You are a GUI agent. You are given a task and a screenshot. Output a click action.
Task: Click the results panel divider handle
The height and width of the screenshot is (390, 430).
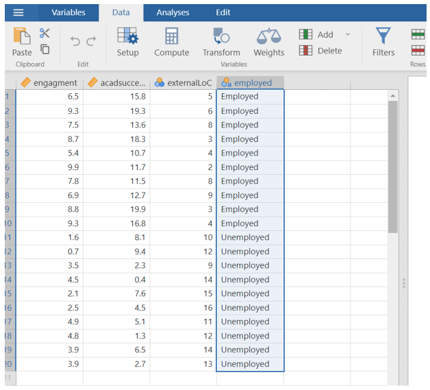click(x=404, y=283)
